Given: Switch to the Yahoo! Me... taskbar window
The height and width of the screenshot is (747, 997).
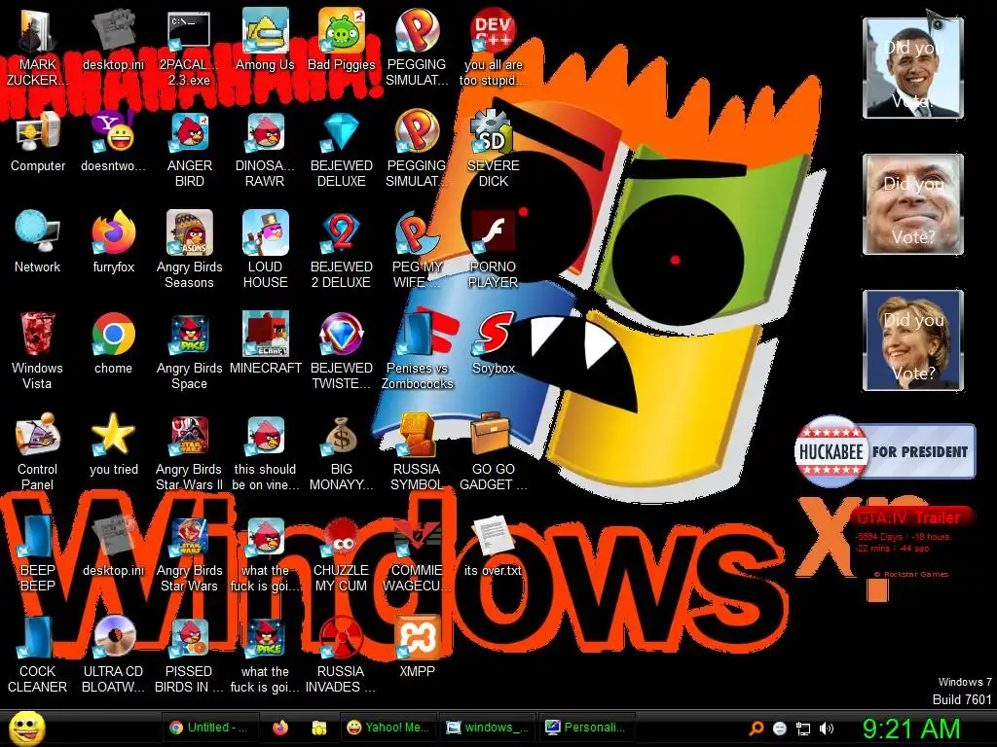Looking at the screenshot, I should (389, 728).
